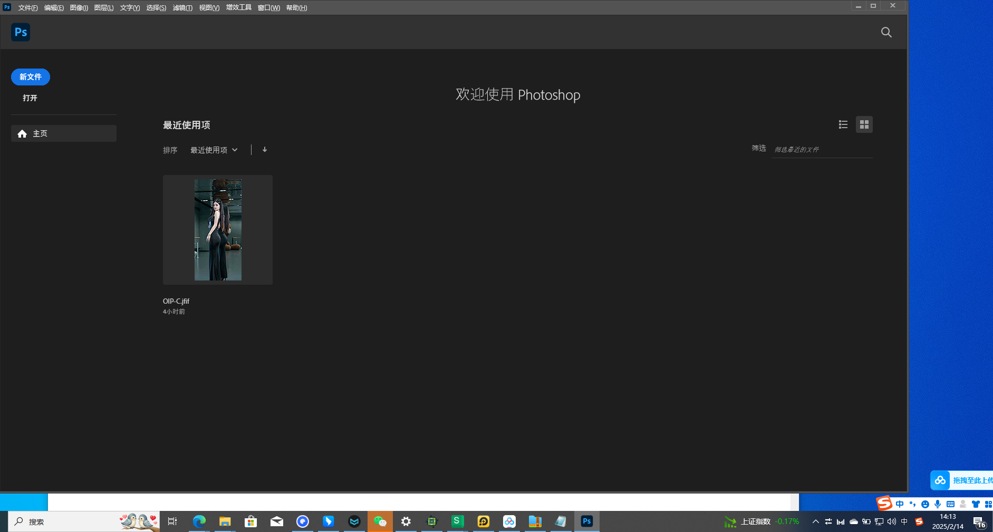993x532 pixels.
Task: Open the 滤镜(T) menu
Action: tap(182, 8)
